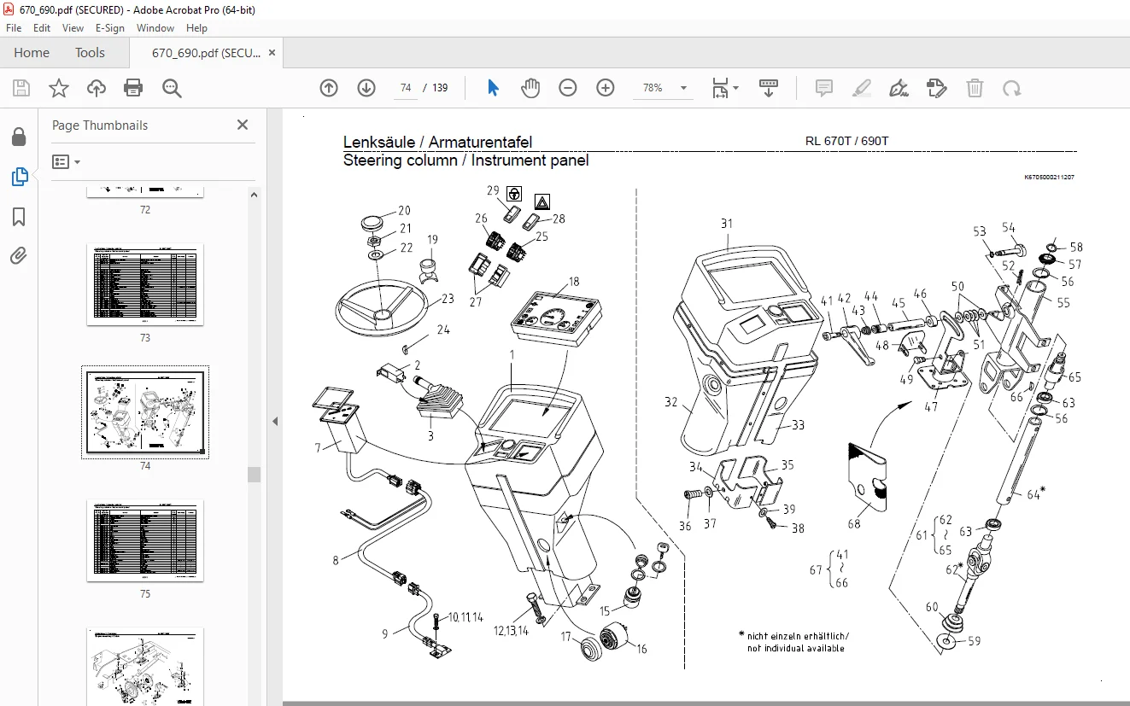Close the Page Thumbnails panel
The image size is (1130, 706).
pos(243,125)
